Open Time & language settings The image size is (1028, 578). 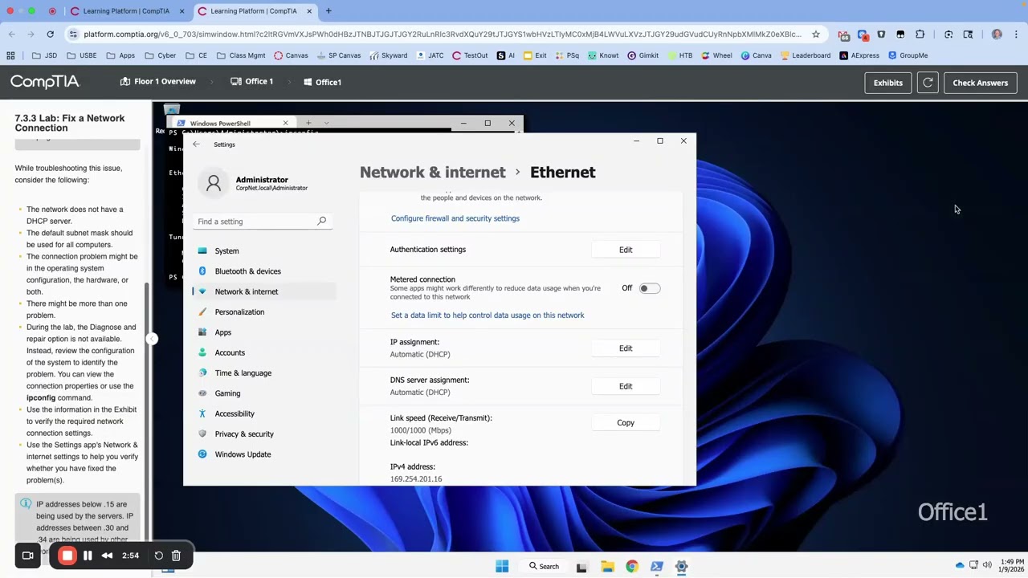tap(243, 373)
